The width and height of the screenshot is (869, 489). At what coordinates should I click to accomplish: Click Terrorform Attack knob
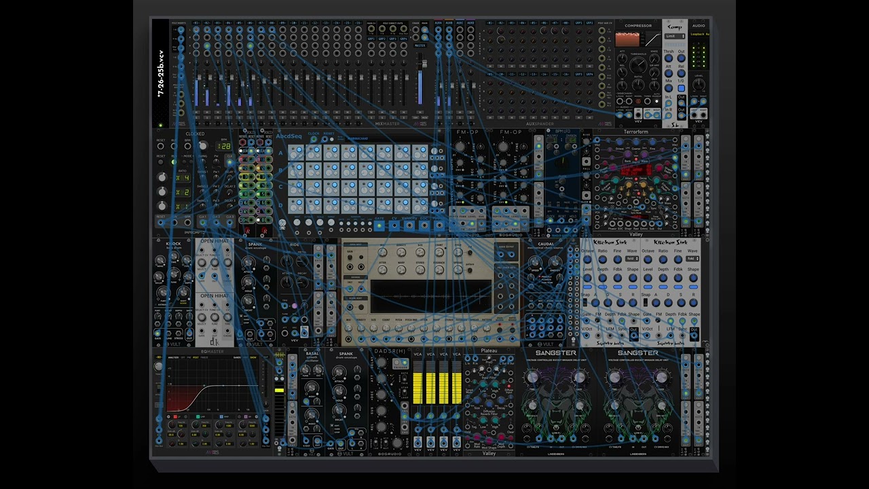point(628,185)
